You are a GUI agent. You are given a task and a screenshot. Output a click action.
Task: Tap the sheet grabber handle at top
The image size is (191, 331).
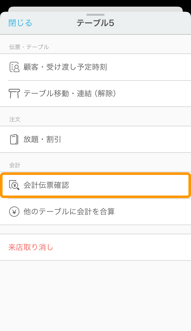click(x=95, y=15)
